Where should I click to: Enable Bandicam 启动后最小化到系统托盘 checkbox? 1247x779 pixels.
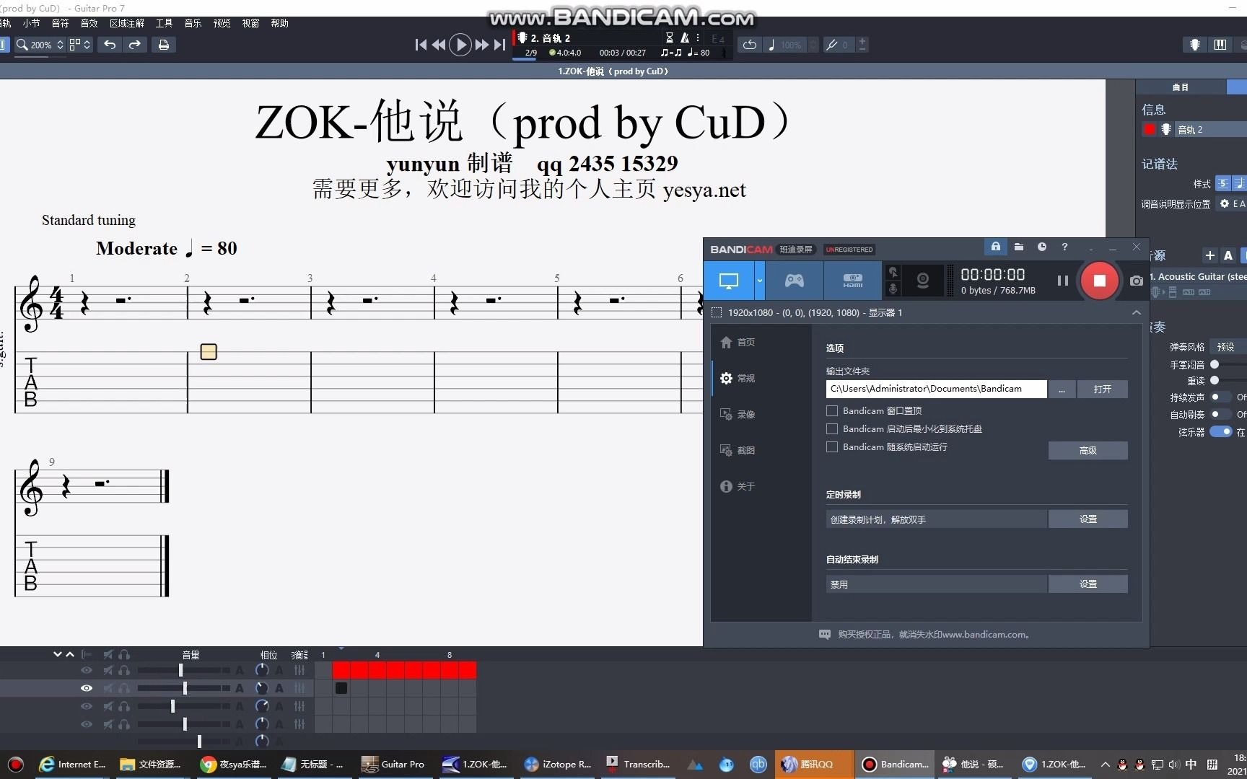pyautogui.click(x=832, y=428)
